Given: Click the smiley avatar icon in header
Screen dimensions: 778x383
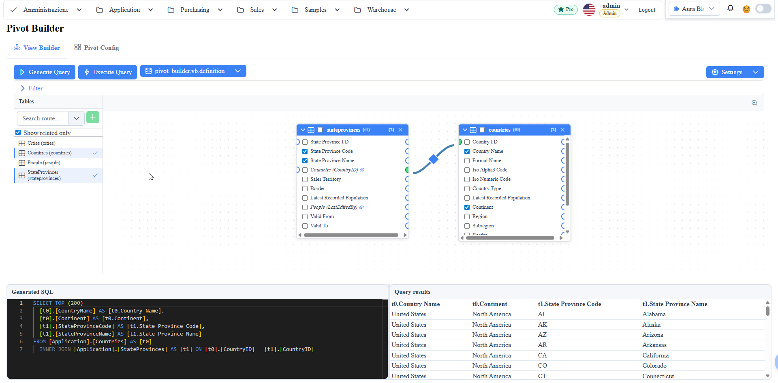Looking at the screenshot, I should (x=746, y=9).
